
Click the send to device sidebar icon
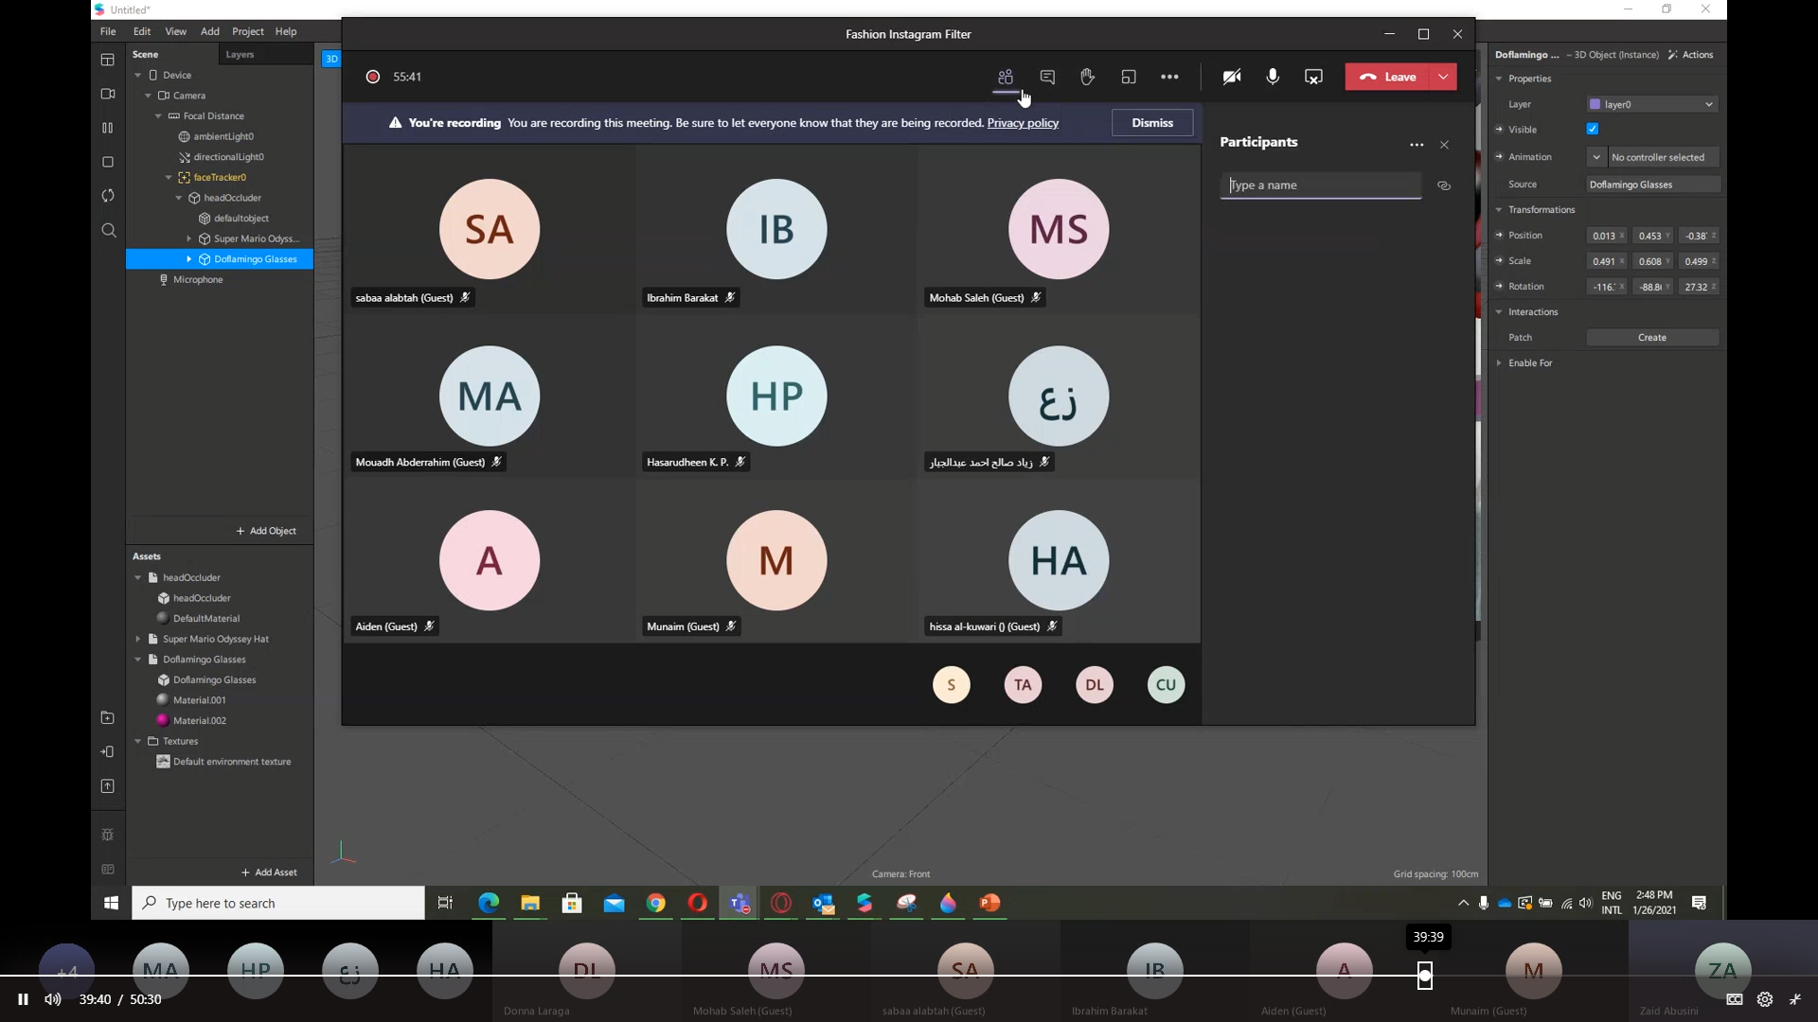click(108, 752)
